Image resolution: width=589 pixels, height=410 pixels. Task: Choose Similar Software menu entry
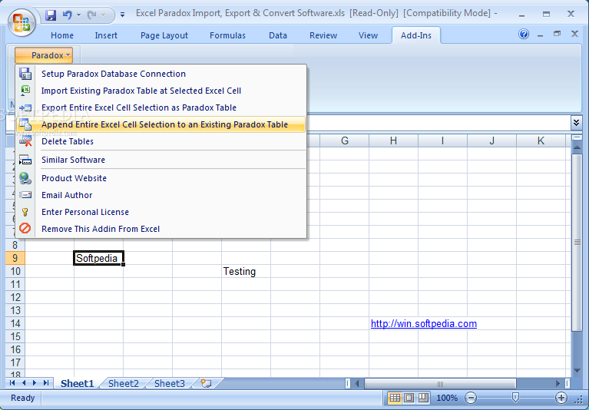[161, 160]
